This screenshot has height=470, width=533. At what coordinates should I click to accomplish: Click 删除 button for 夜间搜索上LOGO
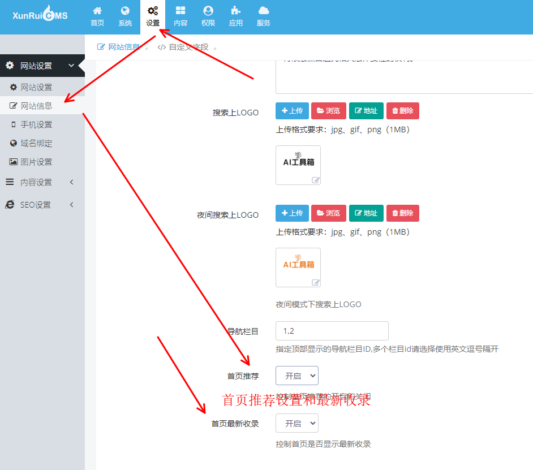click(402, 213)
